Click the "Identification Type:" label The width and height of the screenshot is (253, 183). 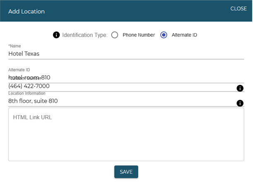tap(85, 35)
